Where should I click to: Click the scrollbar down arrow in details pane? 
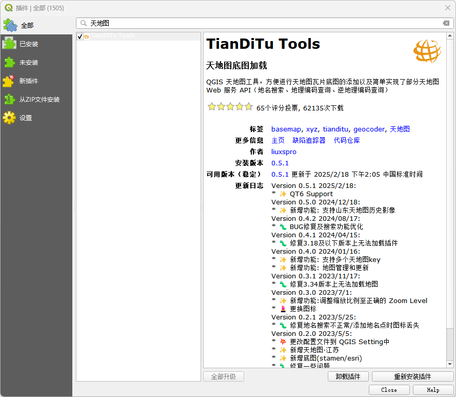coord(450,364)
